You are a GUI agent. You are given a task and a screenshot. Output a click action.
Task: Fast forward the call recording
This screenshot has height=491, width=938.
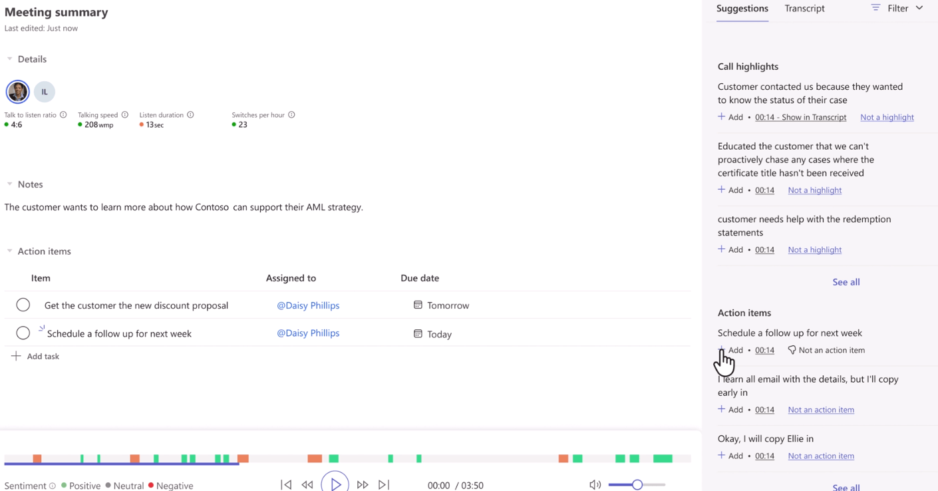pos(363,485)
